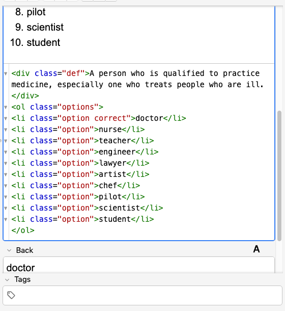Viewport: 285px width, 311px height.
Task: Fold the ol class="options" code block
Action: click(6, 107)
